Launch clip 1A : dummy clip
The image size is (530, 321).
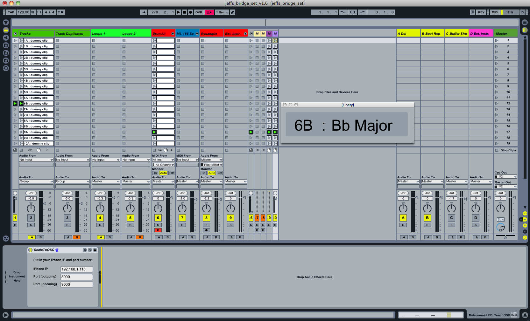pyautogui.click(x=21, y=41)
